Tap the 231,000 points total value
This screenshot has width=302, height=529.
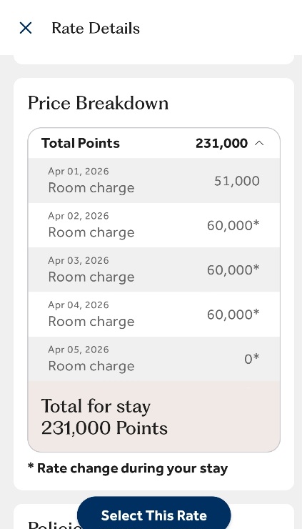[222, 144]
